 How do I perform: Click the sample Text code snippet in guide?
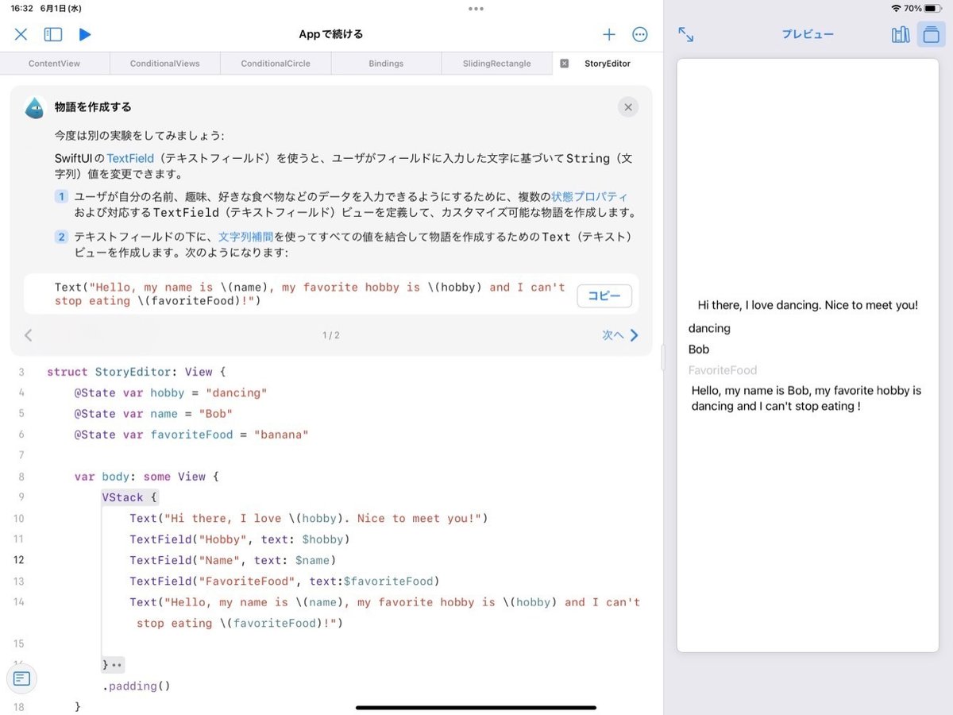point(310,294)
